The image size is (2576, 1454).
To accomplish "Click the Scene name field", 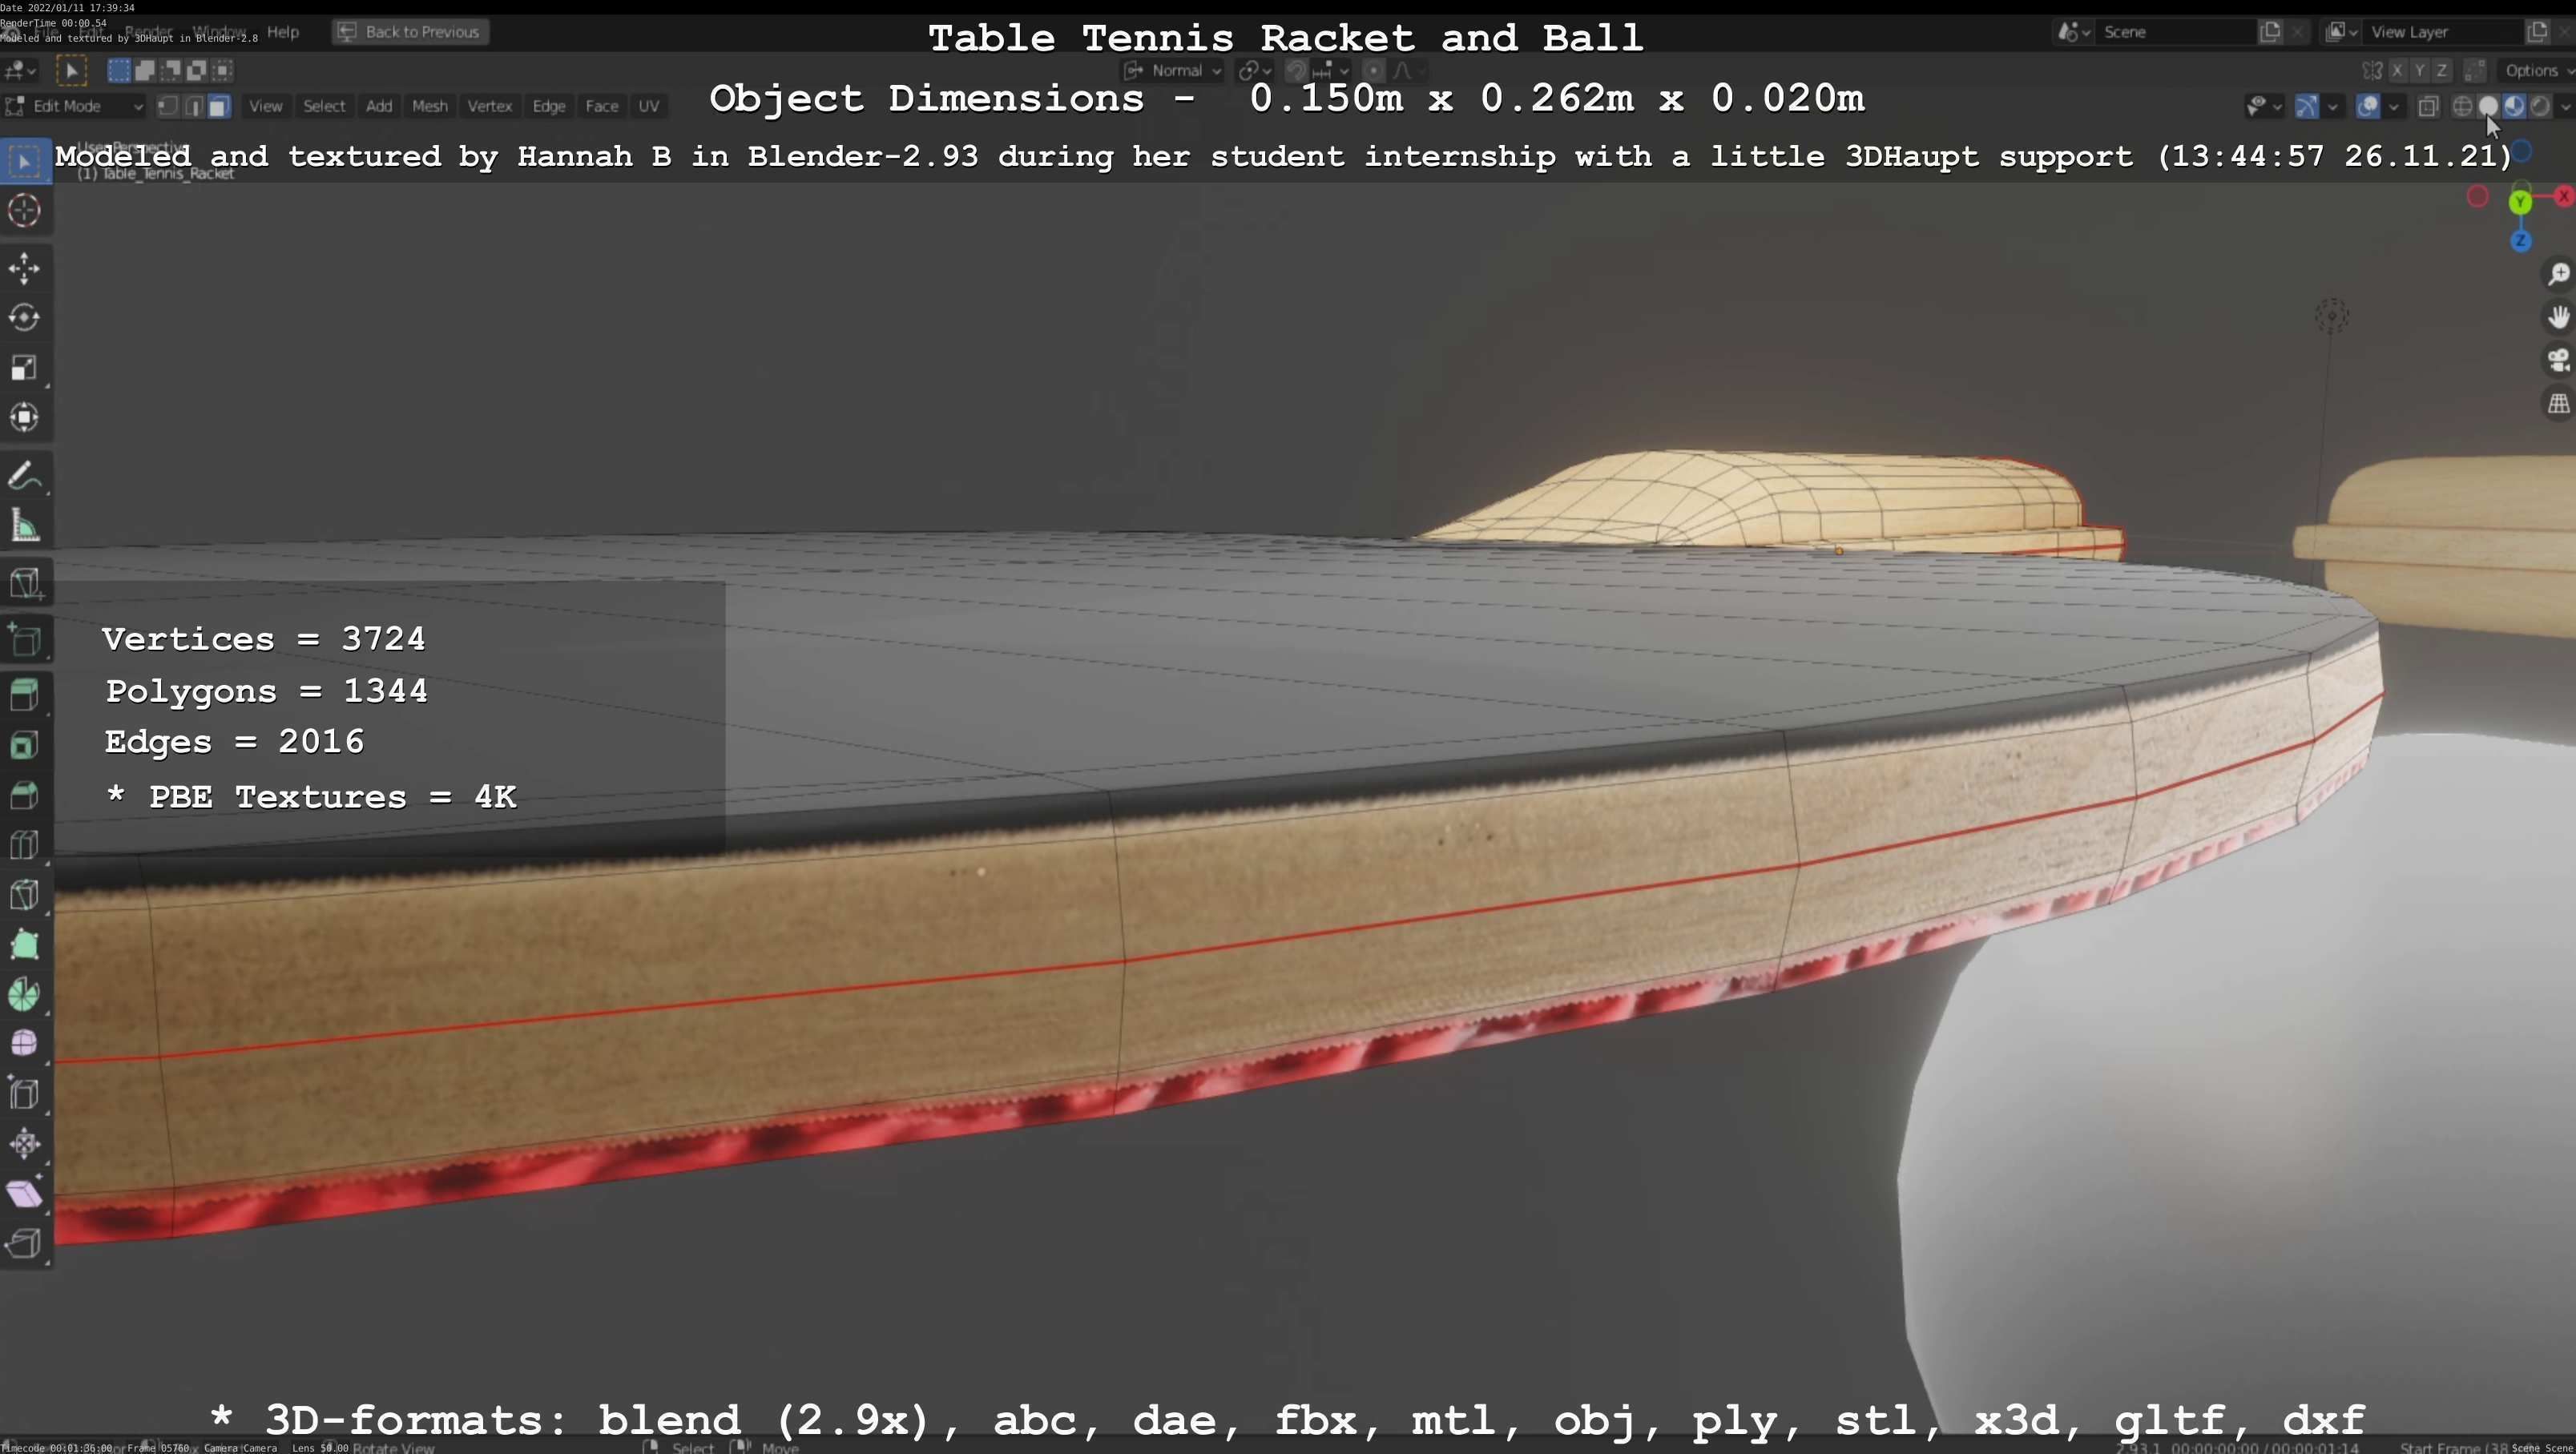I will tap(2175, 32).
